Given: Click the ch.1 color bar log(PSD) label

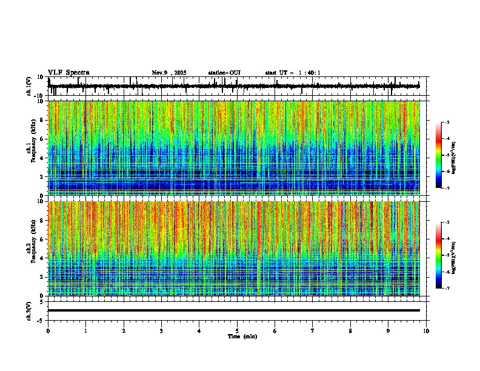Looking at the screenshot, I should (x=453, y=158).
